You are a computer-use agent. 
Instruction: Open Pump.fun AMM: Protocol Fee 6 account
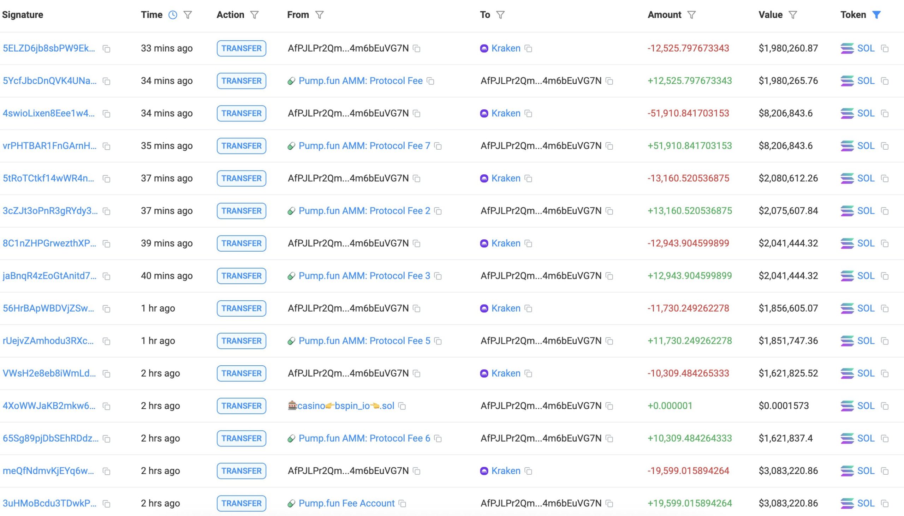(364, 438)
